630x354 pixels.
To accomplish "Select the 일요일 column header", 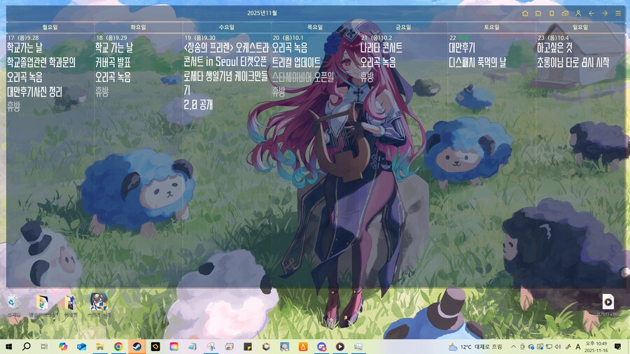I will [580, 27].
